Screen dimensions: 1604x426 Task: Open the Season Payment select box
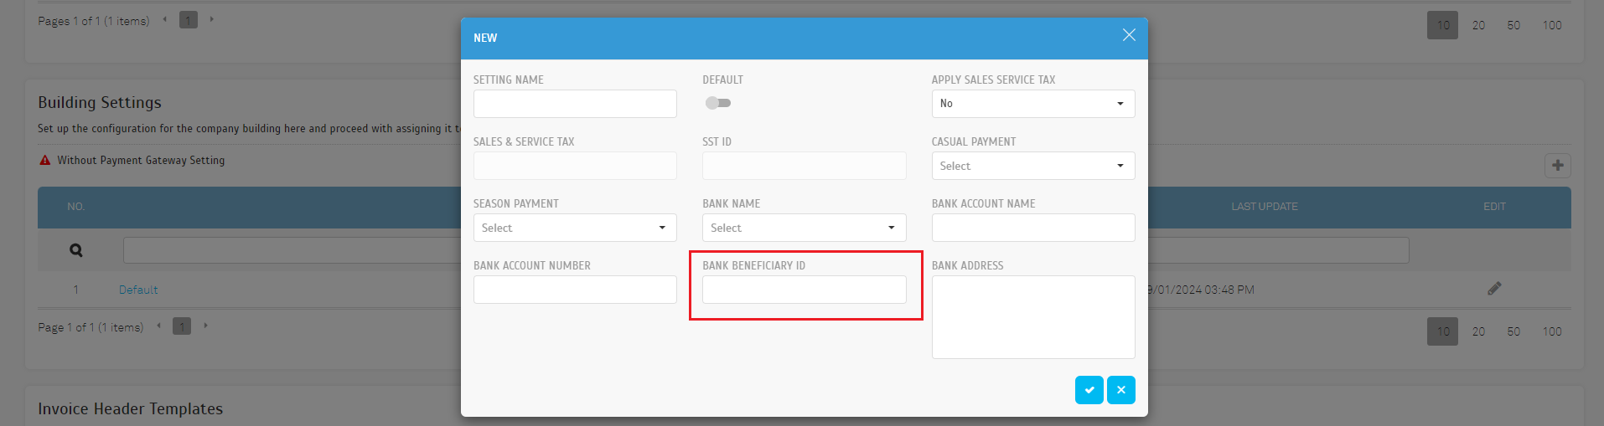click(x=574, y=228)
